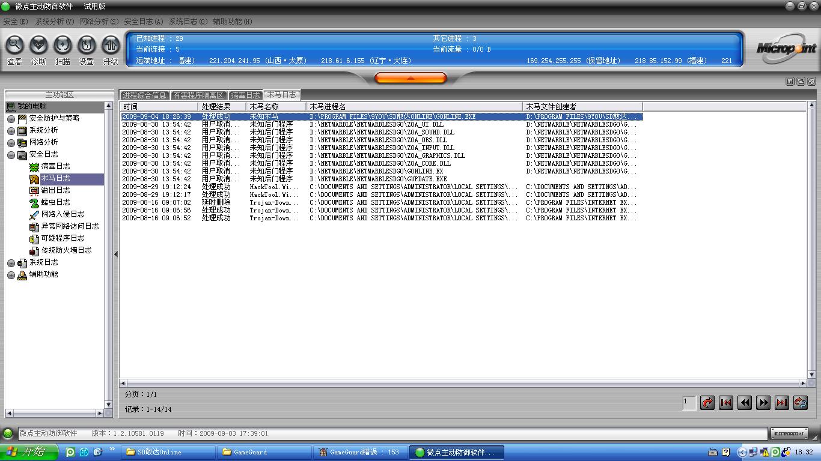Viewport: 821px width, 461px height.
Task: Click the log table horizontal scrollbar
Action: coord(463,383)
